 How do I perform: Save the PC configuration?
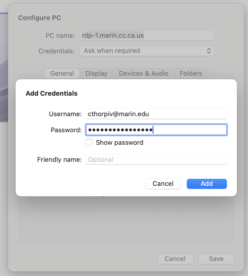pyautogui.click(x=216, y=259)
